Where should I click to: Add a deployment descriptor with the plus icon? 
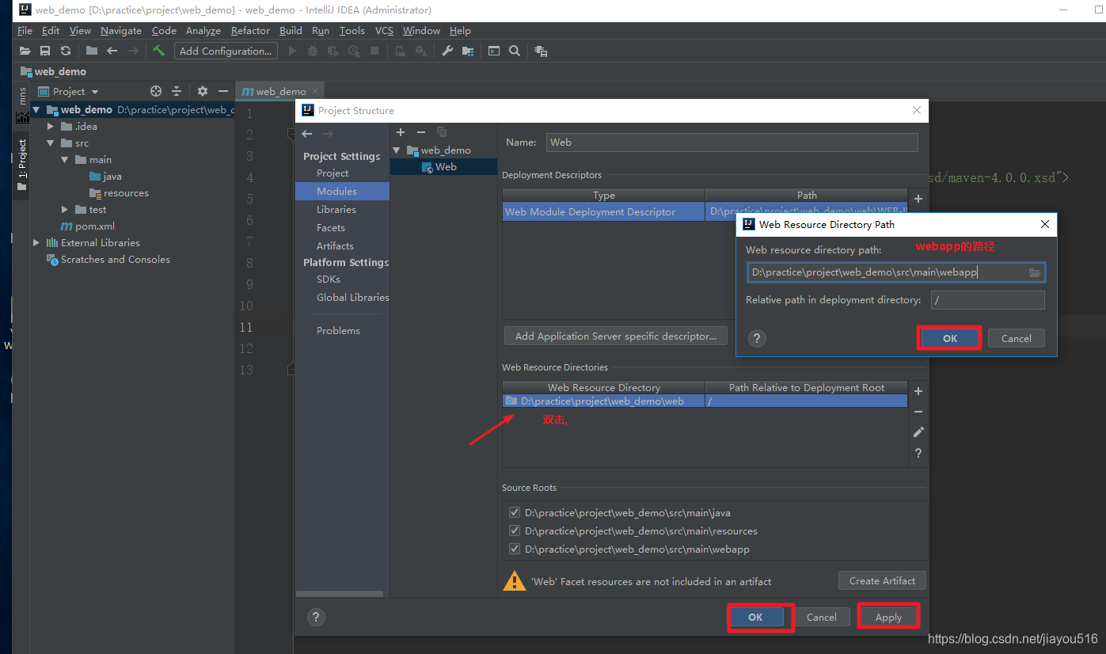(918, 199)
